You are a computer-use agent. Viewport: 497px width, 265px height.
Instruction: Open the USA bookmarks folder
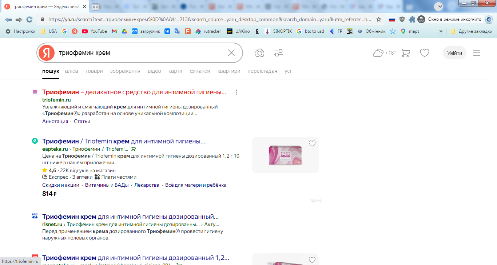point(48,31)
